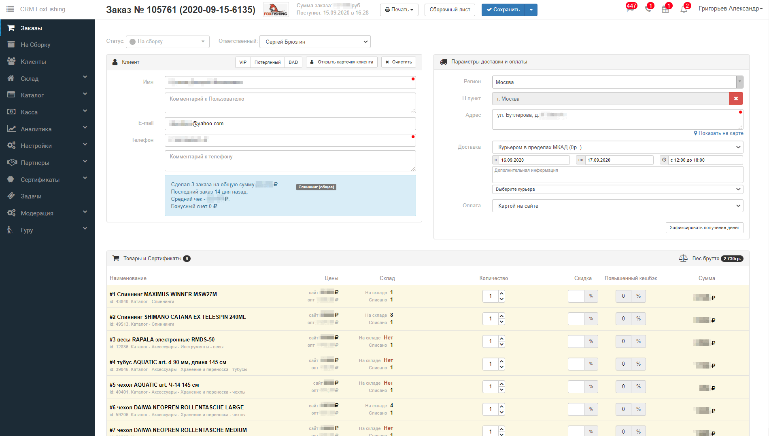Expand the Касса sidebar chevron
769x436 pixels.
(x=85, y=111)
